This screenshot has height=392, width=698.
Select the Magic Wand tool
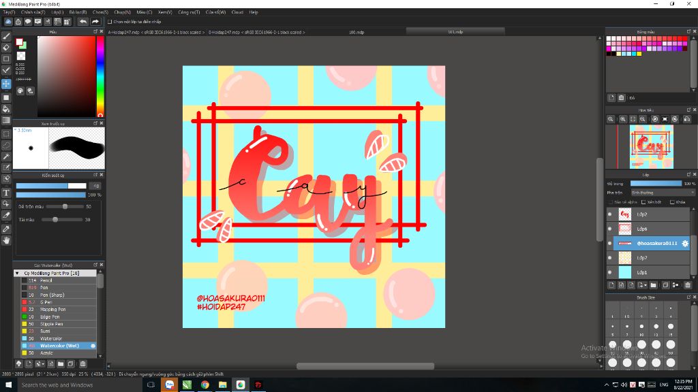click(6, 157)
